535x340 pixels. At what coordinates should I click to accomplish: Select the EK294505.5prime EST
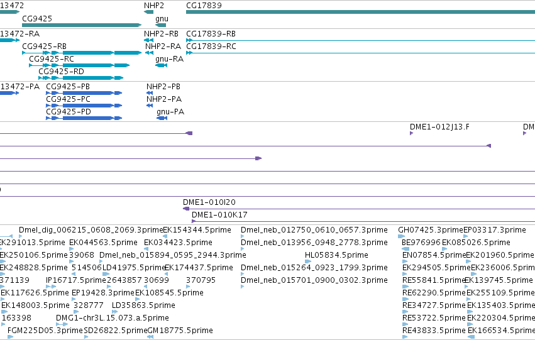point(436,268)
